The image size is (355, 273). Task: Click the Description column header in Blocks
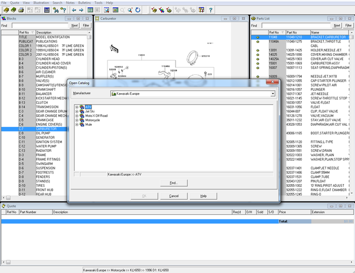pos(61,33)
